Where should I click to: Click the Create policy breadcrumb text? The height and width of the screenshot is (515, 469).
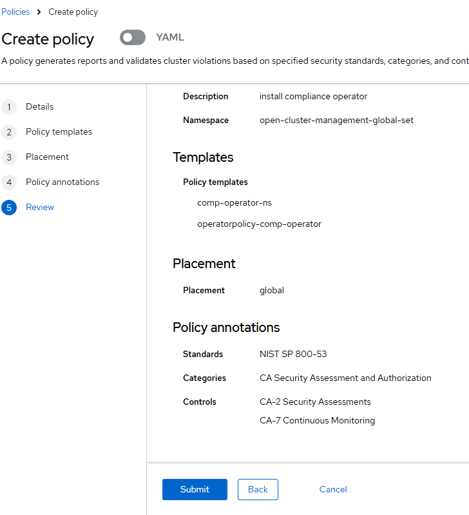click(x=73, y=12)
